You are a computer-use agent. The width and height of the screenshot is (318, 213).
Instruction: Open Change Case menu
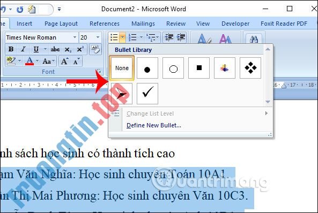[48, 61]
